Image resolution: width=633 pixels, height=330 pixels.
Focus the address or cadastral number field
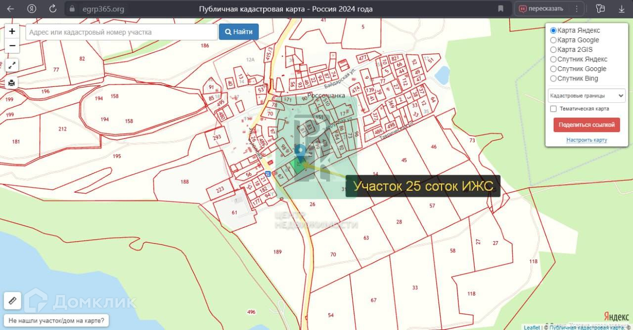pos(121,32)
